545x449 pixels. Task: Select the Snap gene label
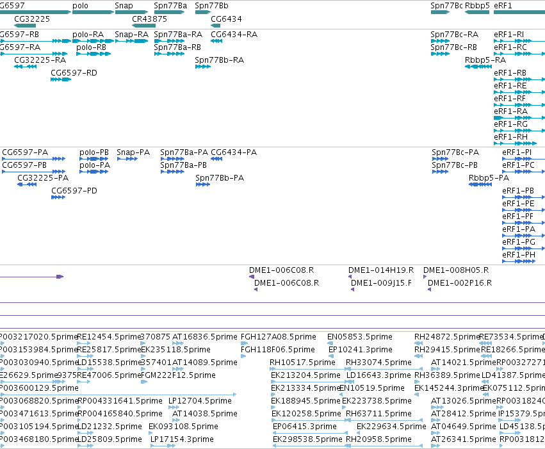click(x=124, y=6)
